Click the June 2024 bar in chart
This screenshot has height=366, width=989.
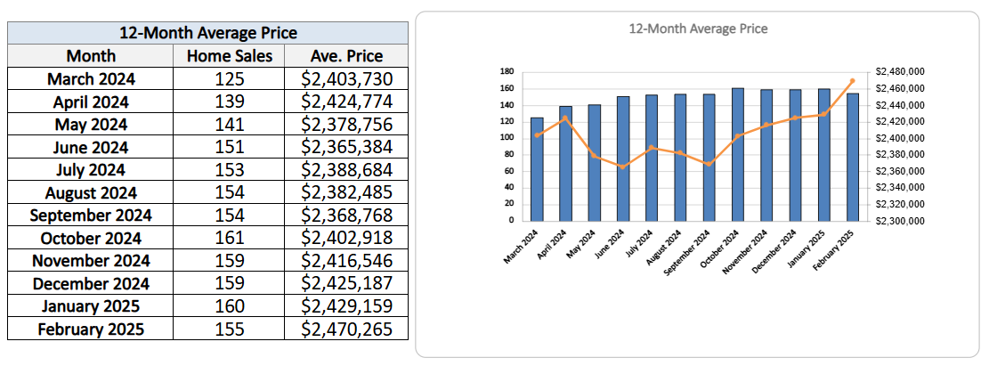point(623,159)
